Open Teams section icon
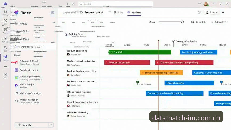 5,31
